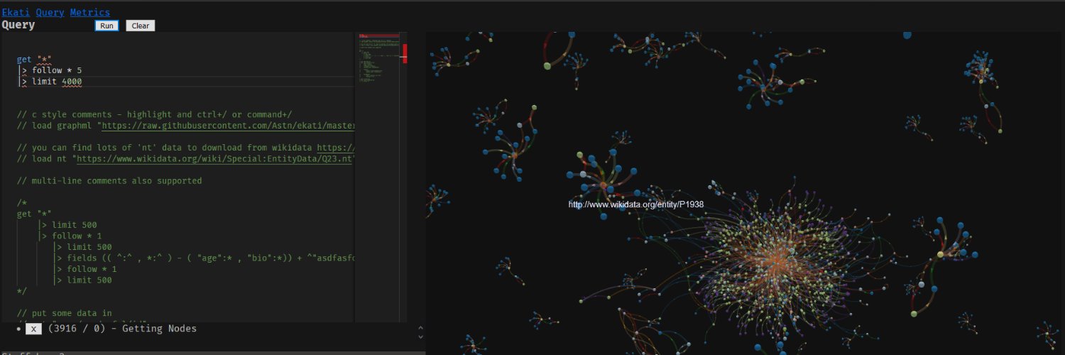Click the red minimap scrollbar slider
The width and height of the screenshot is (1065, 355).
(405, 53)
